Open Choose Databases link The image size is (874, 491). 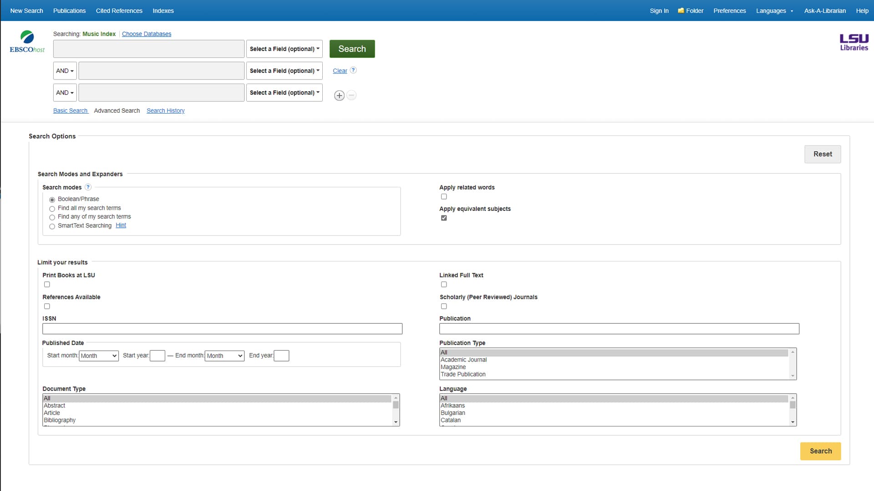click(147, 34)
